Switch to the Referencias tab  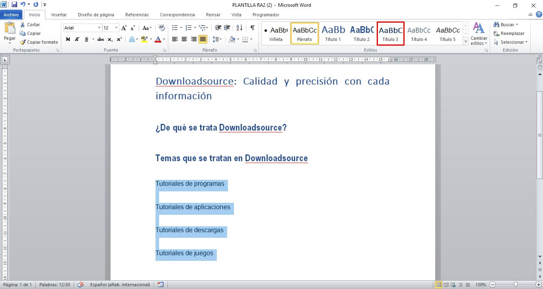click(137, 15)
